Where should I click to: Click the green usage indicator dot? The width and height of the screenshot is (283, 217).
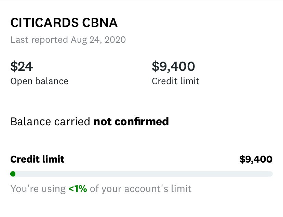(x=13, y=174)
